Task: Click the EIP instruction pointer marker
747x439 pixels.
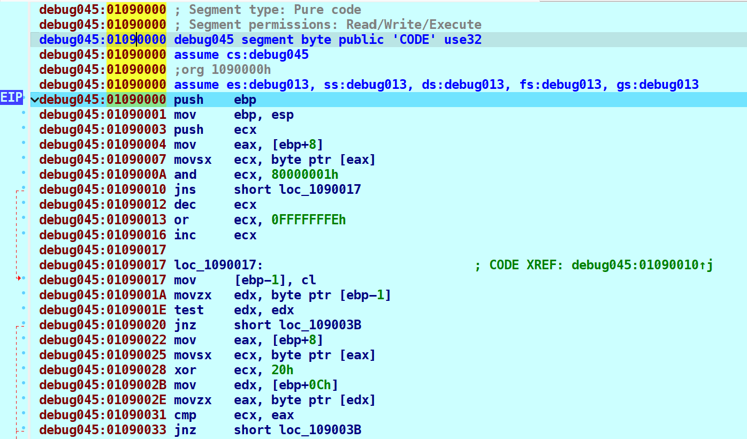Action: 11,99
